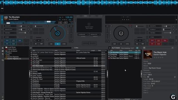The width and height of the screenshot is (178, 100).
Task: Activate the left BRAKESTART effect on button
Action: 28,29
